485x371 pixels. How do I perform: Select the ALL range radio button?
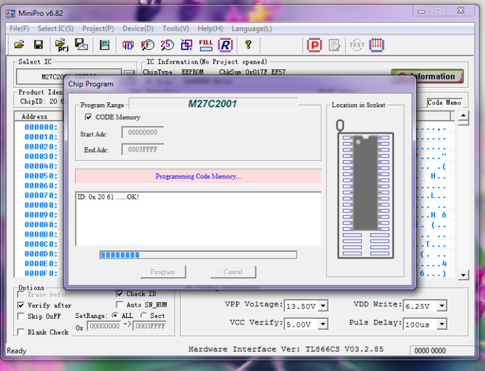[115, 315]
